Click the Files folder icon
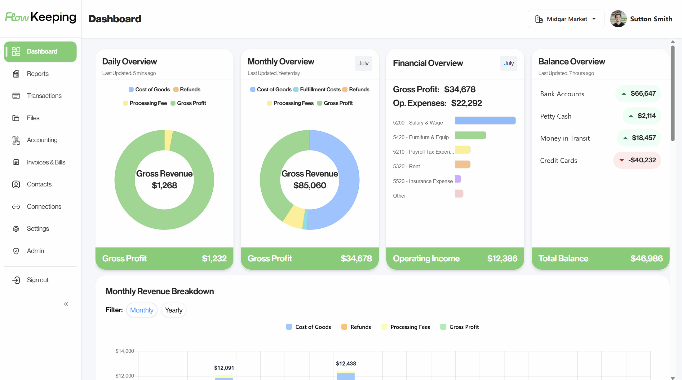 click(16, 118)
